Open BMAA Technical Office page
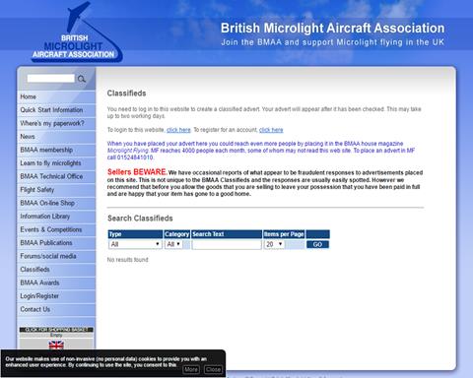The height and width of the screenshot is (378, 473). [56, 176]
